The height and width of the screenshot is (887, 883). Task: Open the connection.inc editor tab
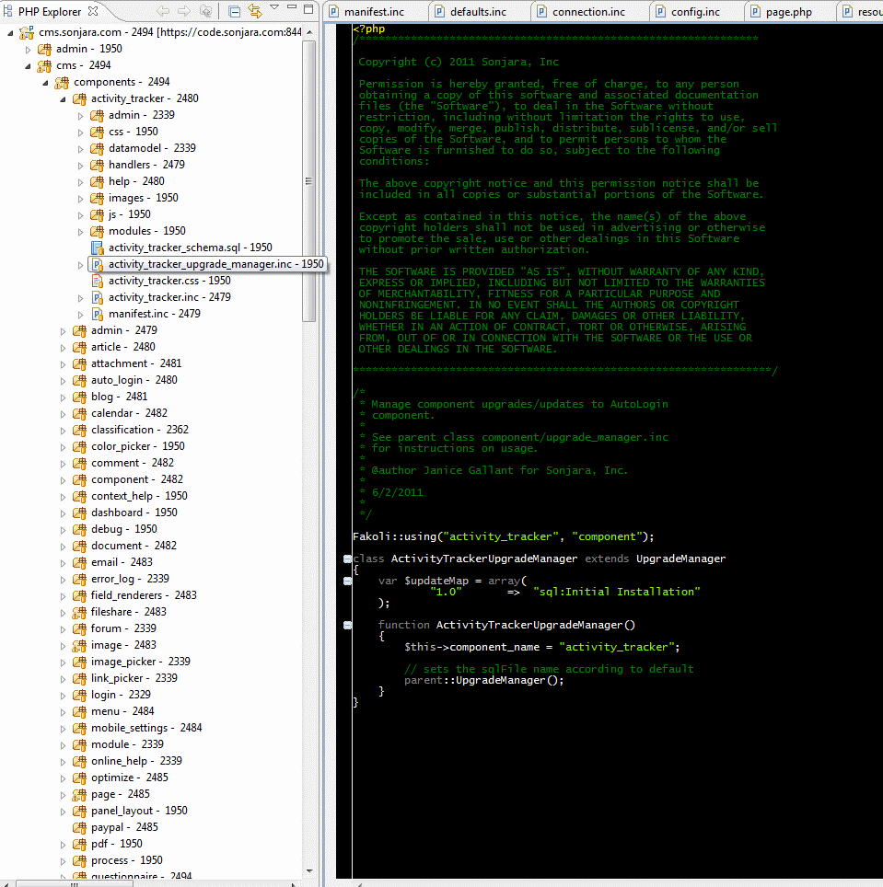pyautogui.click(x=588, y=12)
